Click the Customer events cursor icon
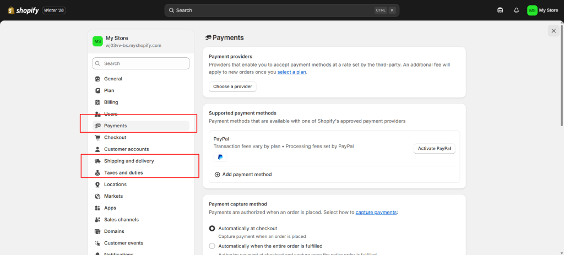 click(97, 243)
